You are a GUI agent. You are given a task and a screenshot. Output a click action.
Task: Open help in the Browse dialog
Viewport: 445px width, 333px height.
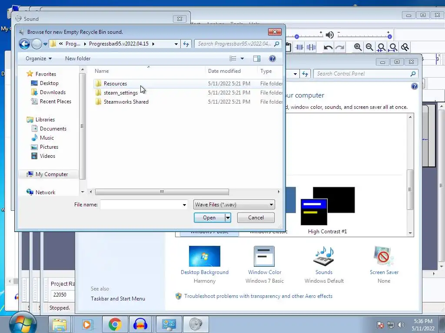272,59
